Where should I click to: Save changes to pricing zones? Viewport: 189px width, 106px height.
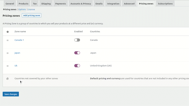coord(11,94)
